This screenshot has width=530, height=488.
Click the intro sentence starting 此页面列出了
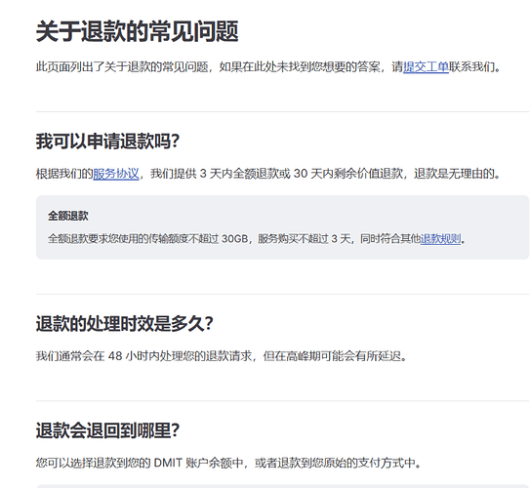click(268, 66)
